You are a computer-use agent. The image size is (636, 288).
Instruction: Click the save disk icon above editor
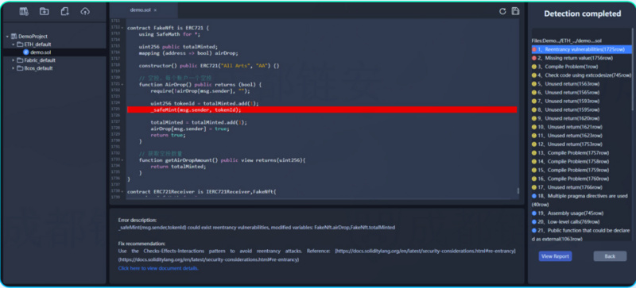coord(515,11)
